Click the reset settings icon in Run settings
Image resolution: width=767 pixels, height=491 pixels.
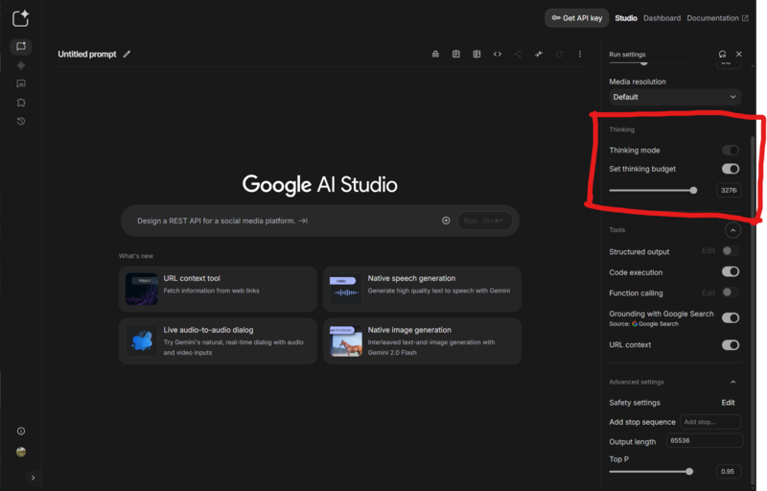pos(722,55)
